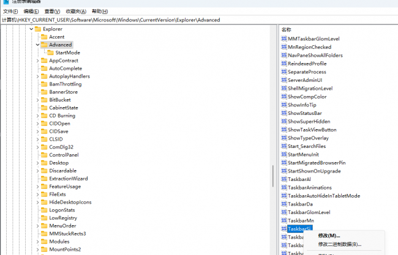The image size is (398, 255).
Task: Click the StartMenuInit value icon
Action: 284,154
